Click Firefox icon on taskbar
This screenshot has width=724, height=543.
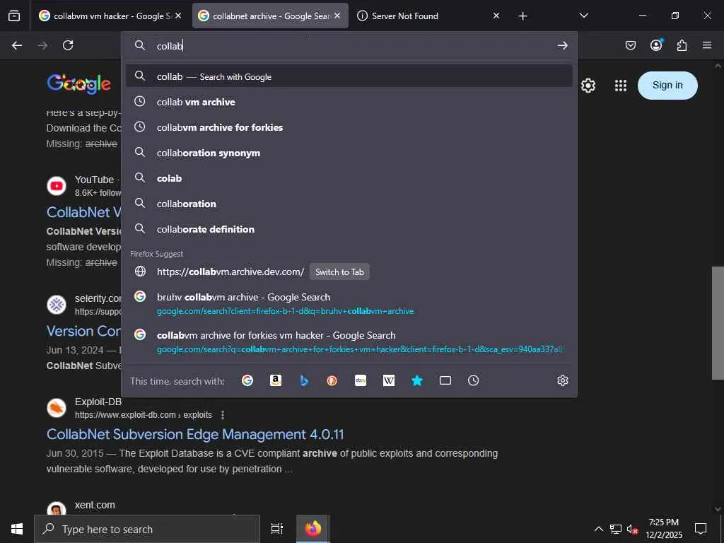point(313,529)
